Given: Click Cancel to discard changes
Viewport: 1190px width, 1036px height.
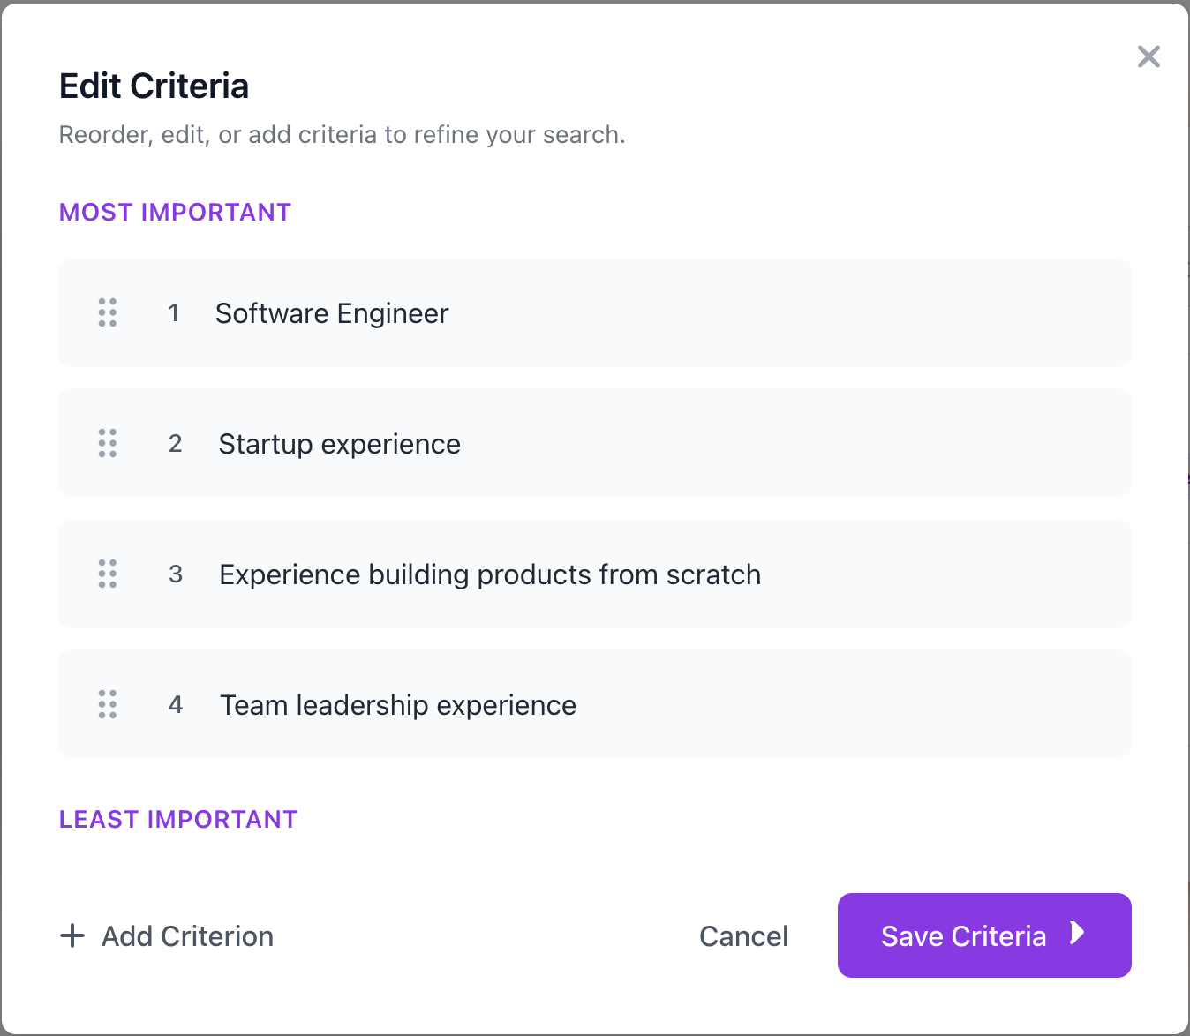Looking at the screenshot, I should click(743, 935).
